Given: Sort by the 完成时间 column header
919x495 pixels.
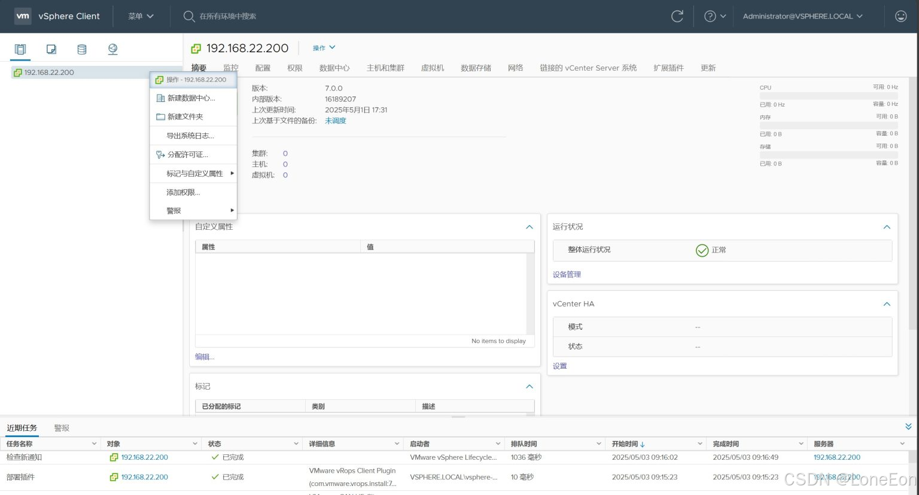Looking at the screenshot, I should point(726,444).
